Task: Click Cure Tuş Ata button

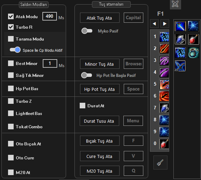Action: 100,156
